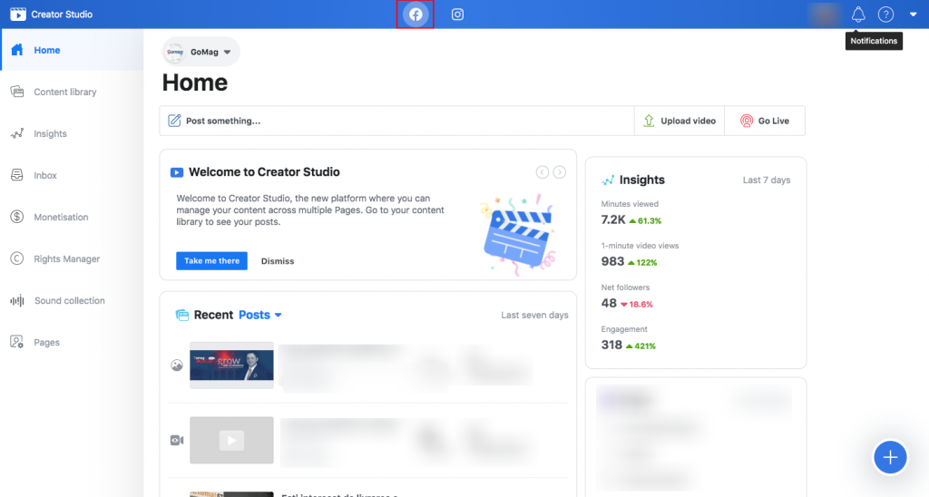
Task: Click the Insights graph icon in sidebar
Action: [x=17, y=133]
